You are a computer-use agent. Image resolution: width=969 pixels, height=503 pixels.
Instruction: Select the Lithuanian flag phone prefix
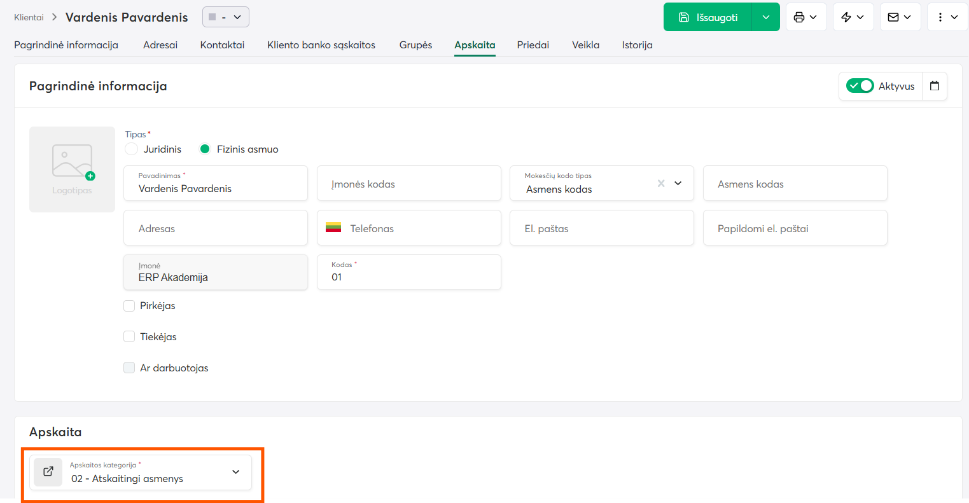point(333,228)
